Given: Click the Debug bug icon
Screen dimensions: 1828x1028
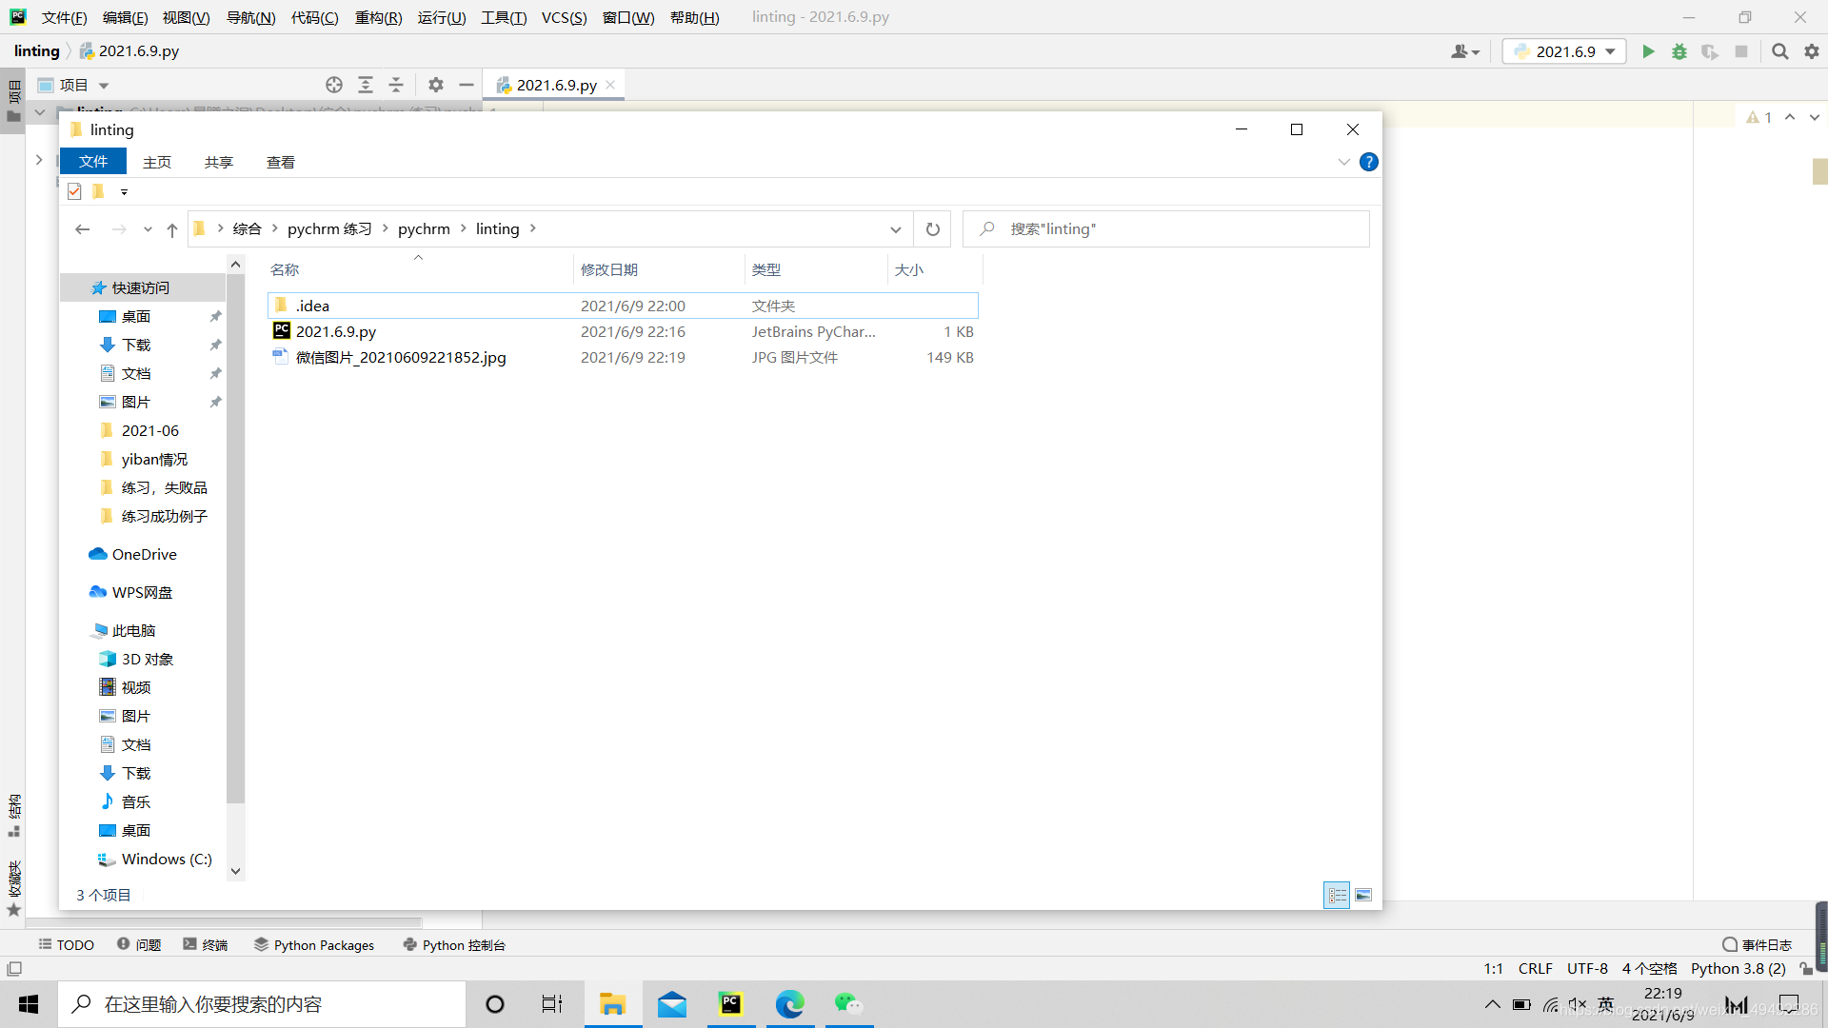Looking at the screenshot, I should 1679,51.
